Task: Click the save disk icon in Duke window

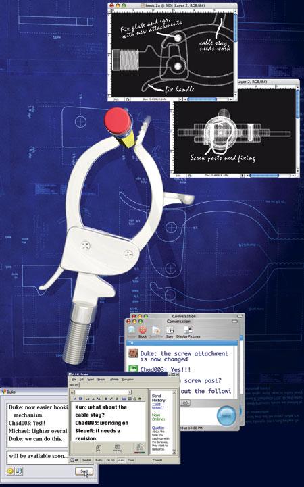Action: (19, 471)
